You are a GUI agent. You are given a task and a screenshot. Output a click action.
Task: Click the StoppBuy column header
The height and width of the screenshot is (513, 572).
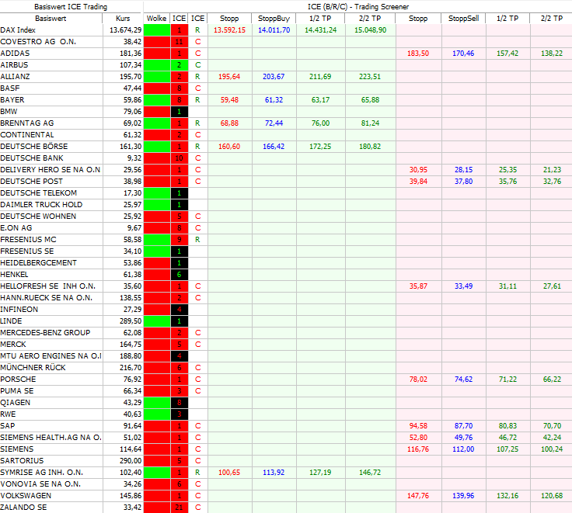(x=274, y=18)
